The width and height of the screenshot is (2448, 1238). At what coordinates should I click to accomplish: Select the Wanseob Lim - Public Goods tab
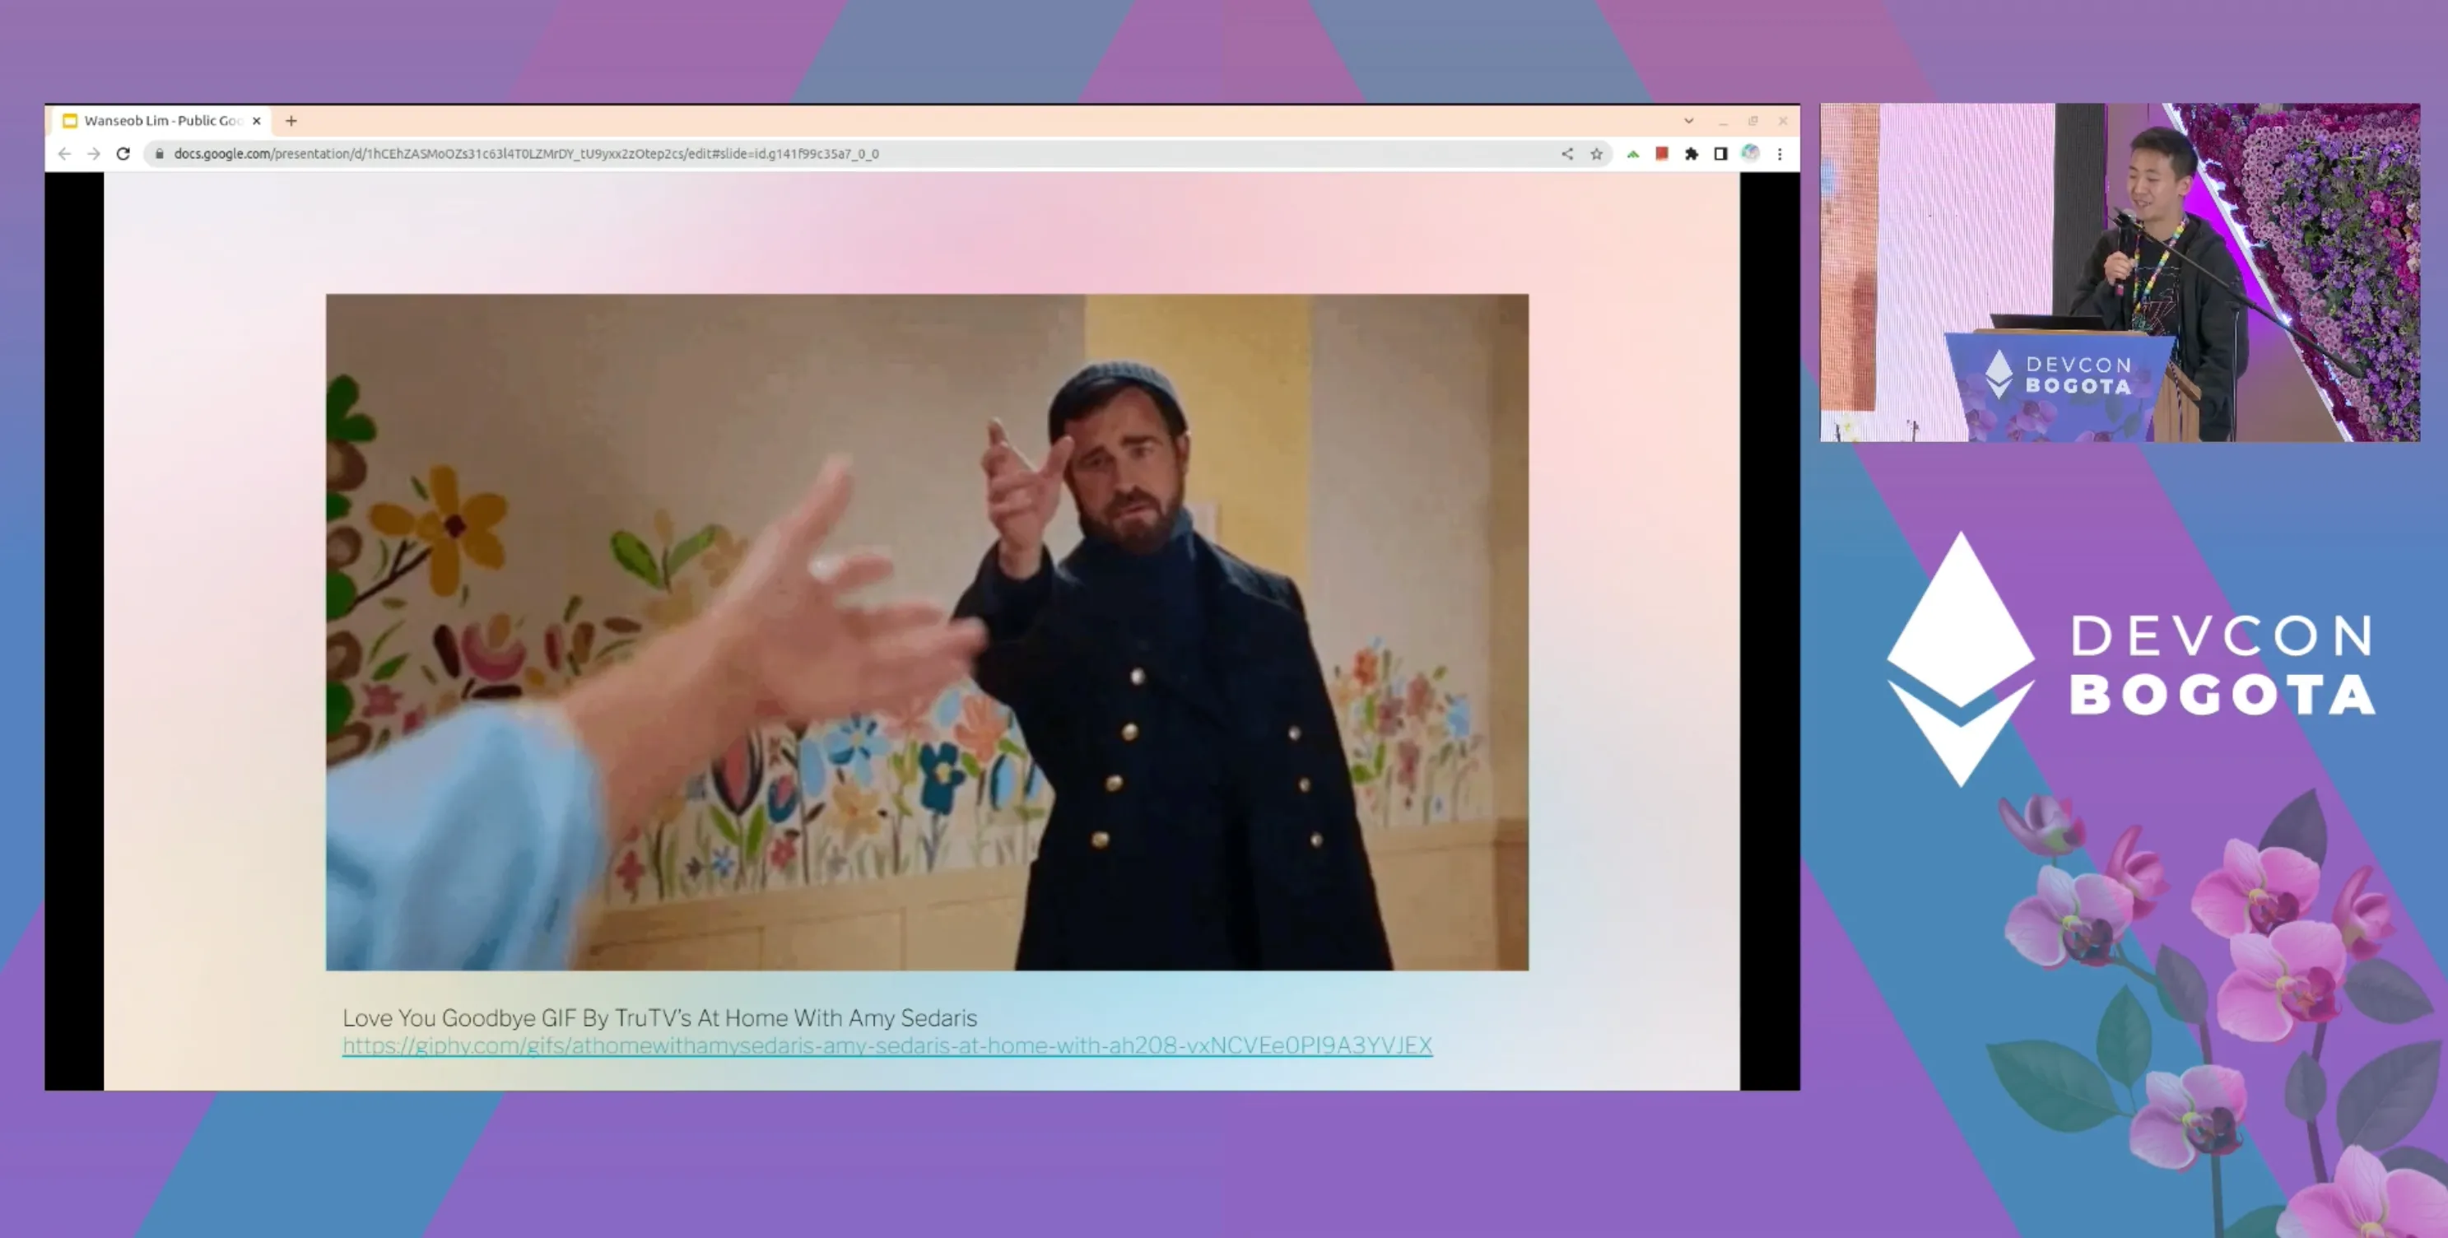161,121
